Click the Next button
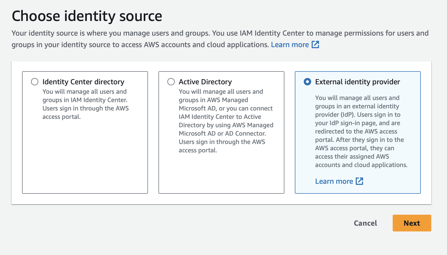This screenshot has width=447, height=255. 411,223
